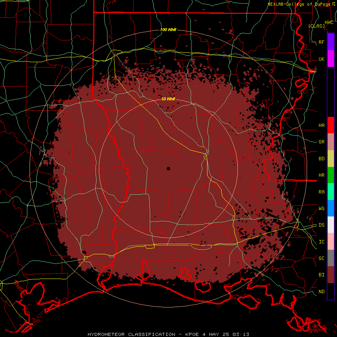Click the HA legend label

321,125
